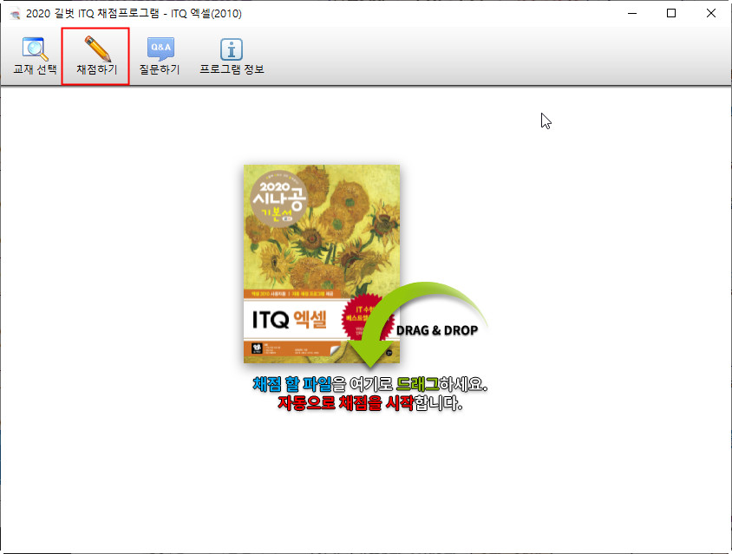
Task: Click the '자동으로 채점을 시작합니다' text
Action: tap(370, 403)
